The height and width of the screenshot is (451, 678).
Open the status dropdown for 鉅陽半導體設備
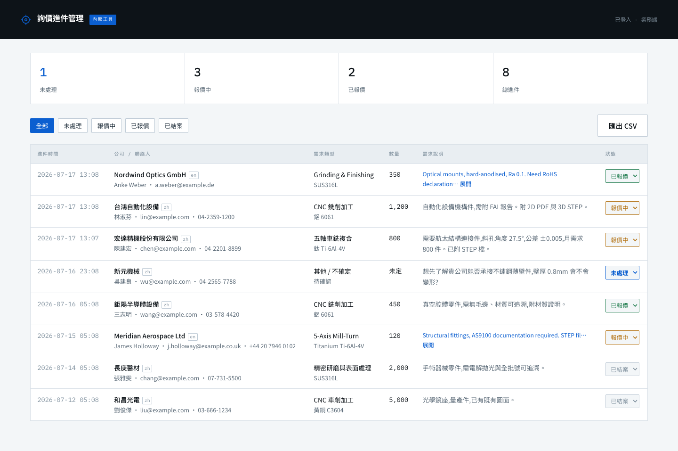pyautogui.click(x=622, y=305)
